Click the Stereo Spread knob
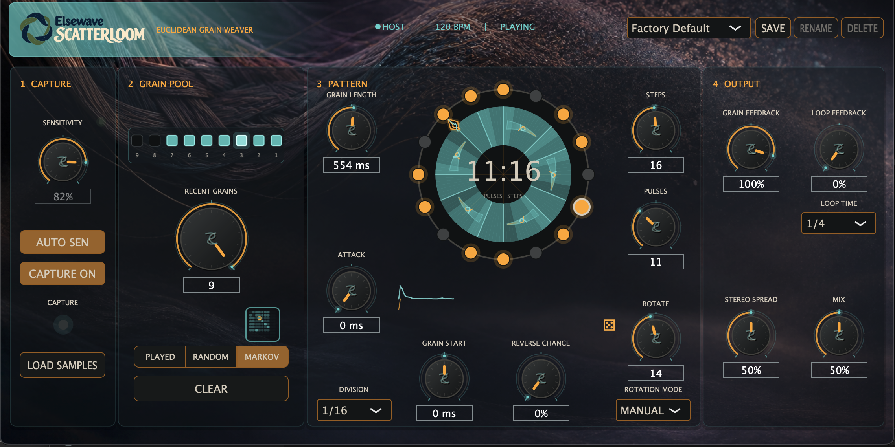Screen dimensions: 895x447 pyautogui.click(x=751, y=335)
